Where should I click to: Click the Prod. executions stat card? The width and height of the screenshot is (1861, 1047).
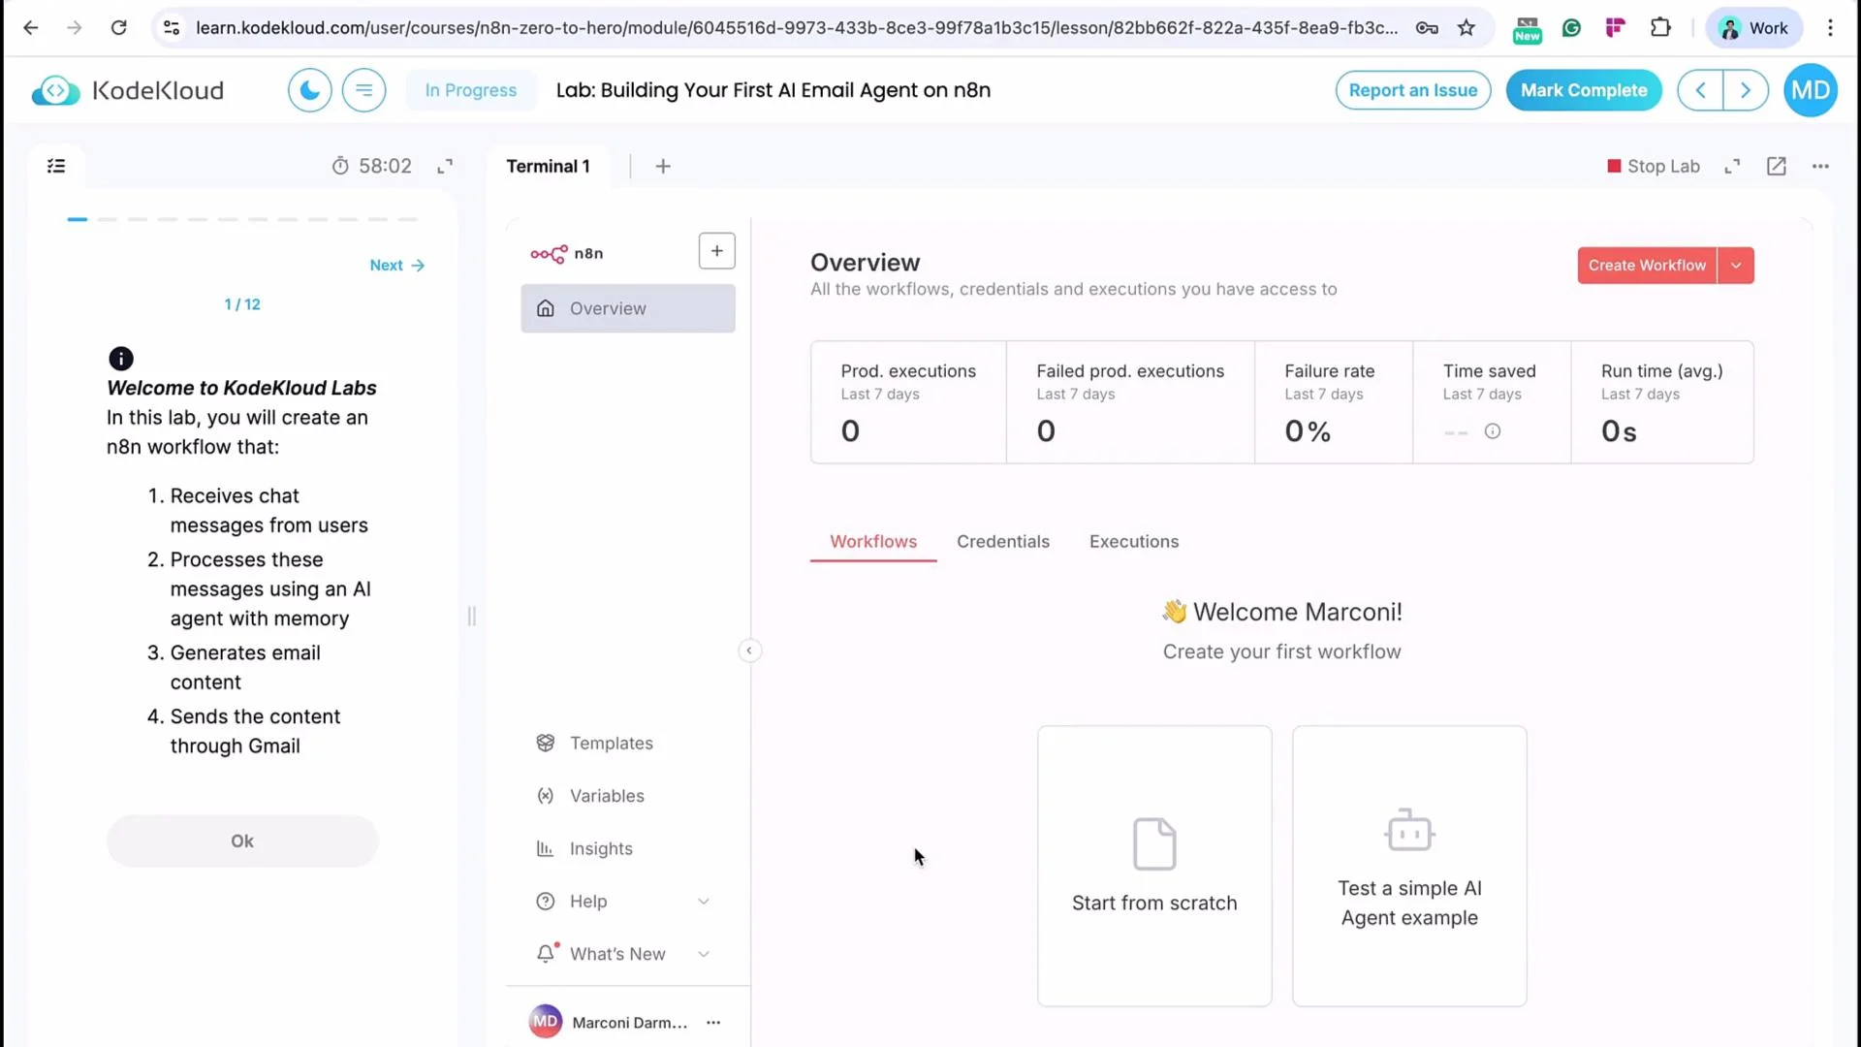(908, 402)
